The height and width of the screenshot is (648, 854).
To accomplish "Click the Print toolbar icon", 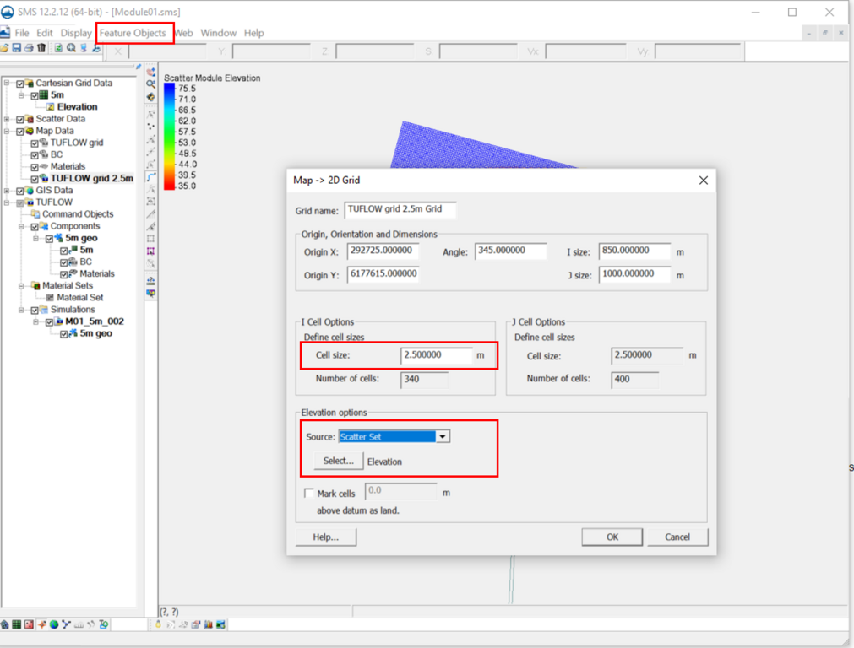I will click(29, 48).
